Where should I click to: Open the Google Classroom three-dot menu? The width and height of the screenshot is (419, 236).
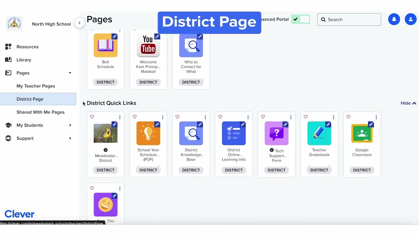click(x=376, y=117)
